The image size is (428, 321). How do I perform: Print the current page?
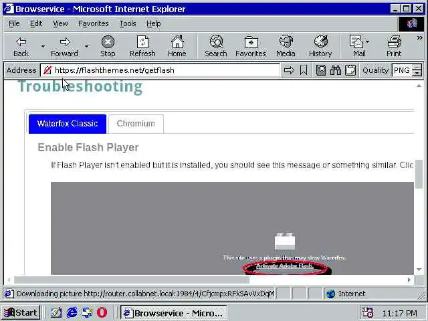coord(394,46)
